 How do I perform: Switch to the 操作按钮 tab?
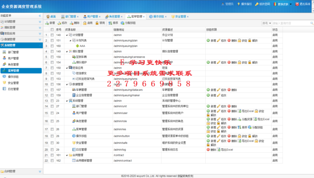pos(158,17)
